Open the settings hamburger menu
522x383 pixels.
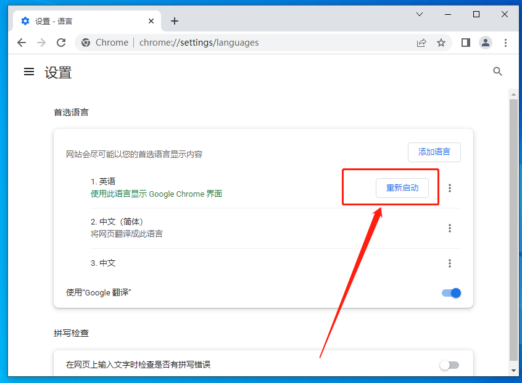[28, 72]
